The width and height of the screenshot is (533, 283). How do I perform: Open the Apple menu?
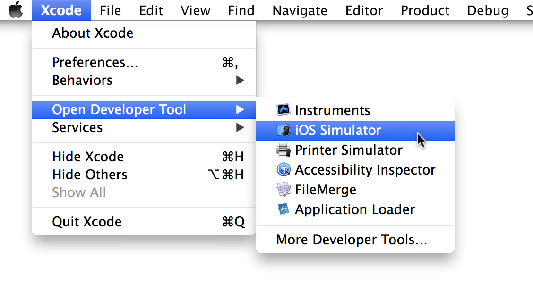pyautogui.click(x=16, y=10)
